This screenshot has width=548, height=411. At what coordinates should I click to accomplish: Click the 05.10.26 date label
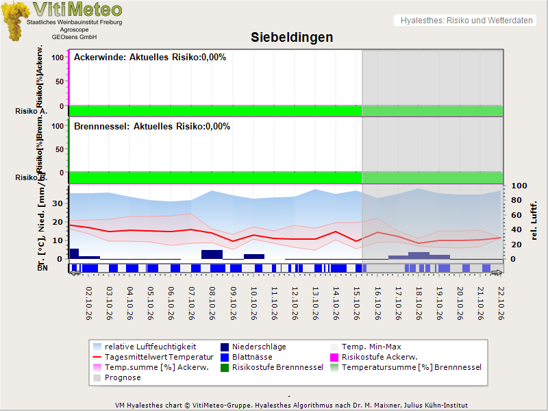[x=151, y=303]
